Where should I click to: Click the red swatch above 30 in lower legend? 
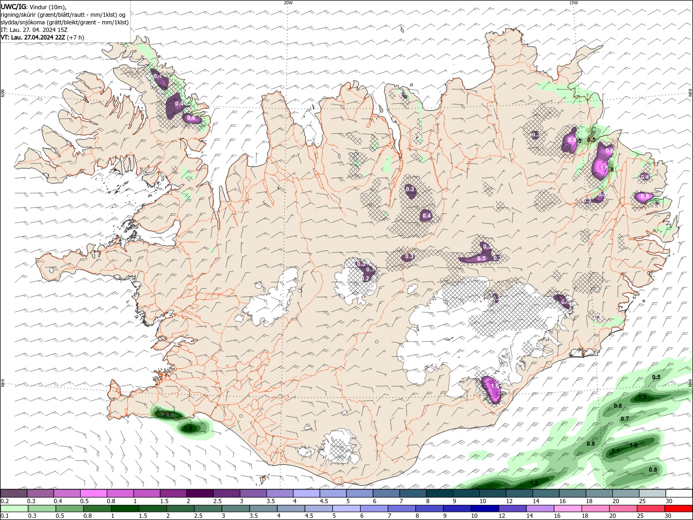[679, 509]
